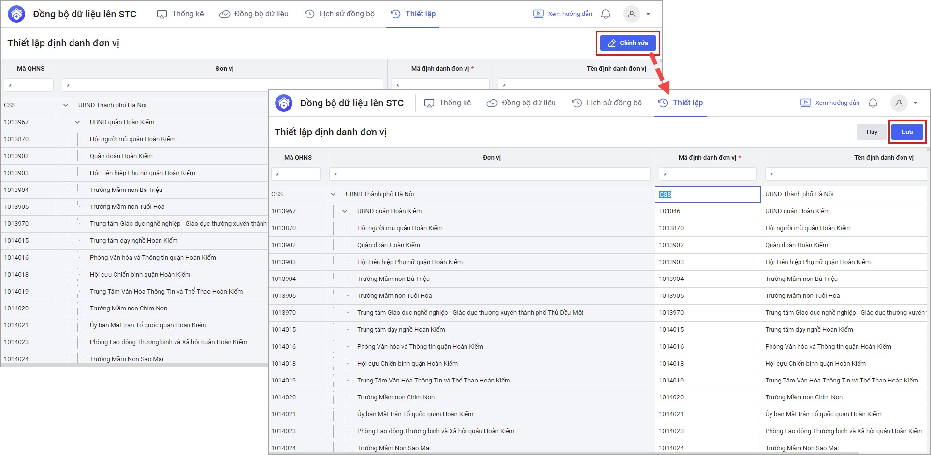Select Hội người mù quận Hoàn Kiếm in the back window
Image resolution: width=931 pixels, height=455 pixels.
[x=132, y=139]
